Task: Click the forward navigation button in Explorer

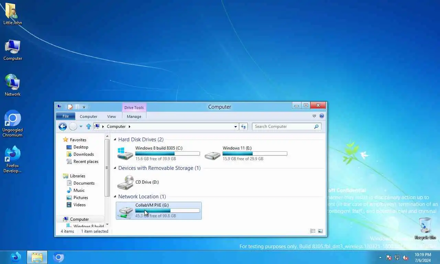Action: point(73,126)
